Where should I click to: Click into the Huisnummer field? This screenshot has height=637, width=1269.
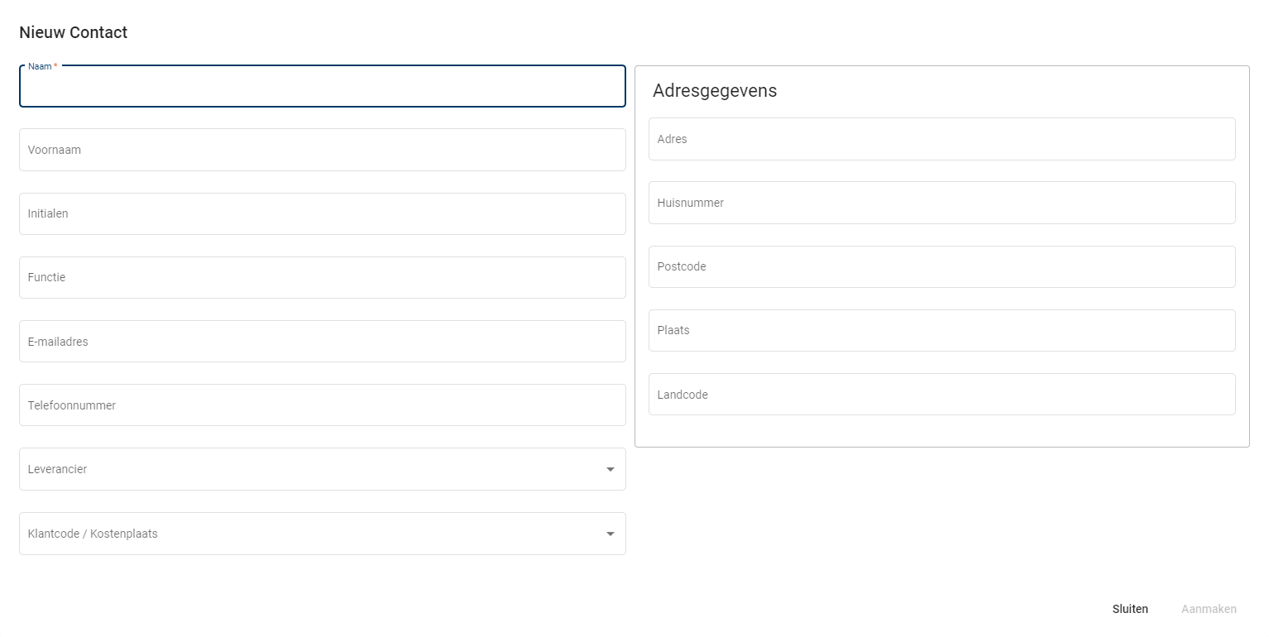point(941,204)
